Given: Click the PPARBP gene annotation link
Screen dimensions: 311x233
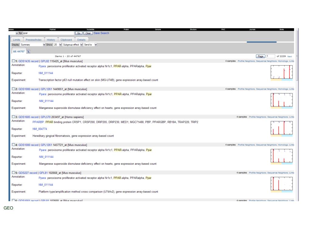Looking at the screenshot, I should [39, 122].
